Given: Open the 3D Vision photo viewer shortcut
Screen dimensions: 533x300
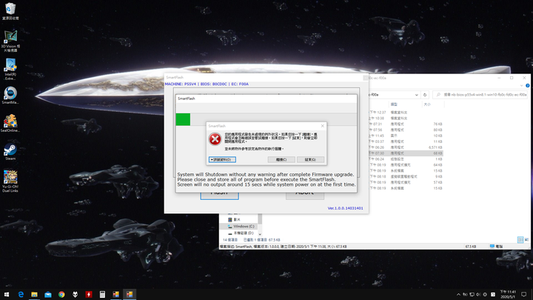Looking at the screenshot, I should (x=10, y=41).
